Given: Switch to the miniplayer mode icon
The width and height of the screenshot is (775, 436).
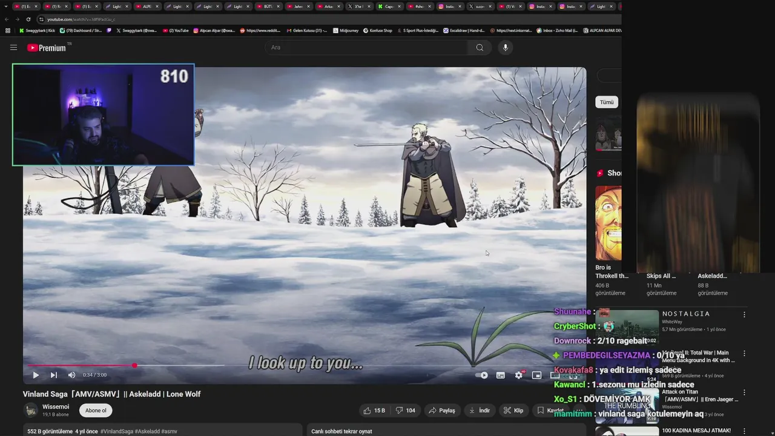Looking at the screenshot, I should [x=536, y=375].
